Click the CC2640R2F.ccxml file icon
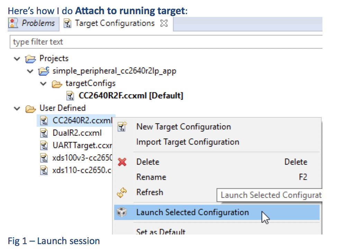Viewport: 348px width, 250px height. [70, 96]
